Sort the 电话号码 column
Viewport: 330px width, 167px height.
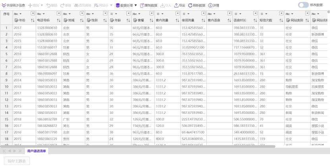pyautogui.click(x=59, y=20)
